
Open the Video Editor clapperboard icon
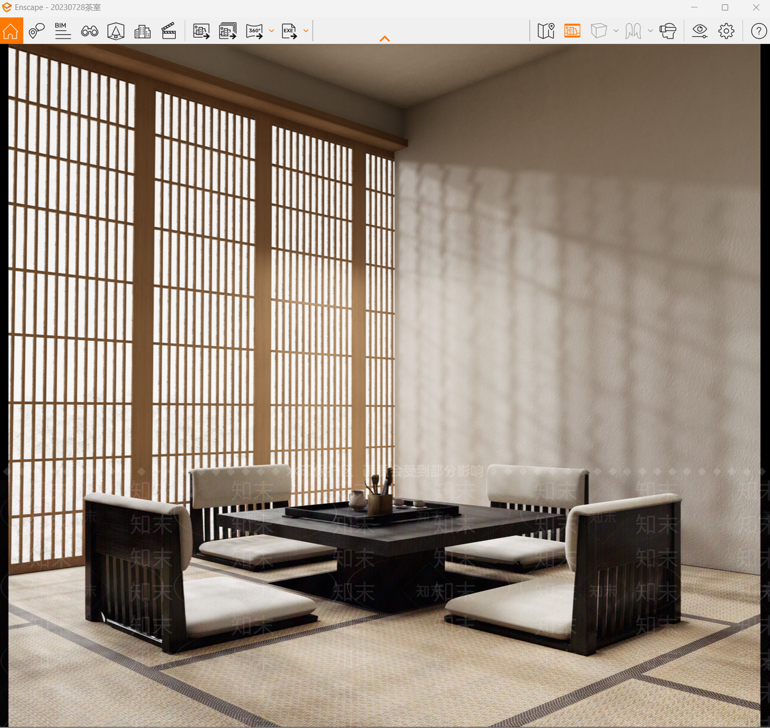(169, 31)
